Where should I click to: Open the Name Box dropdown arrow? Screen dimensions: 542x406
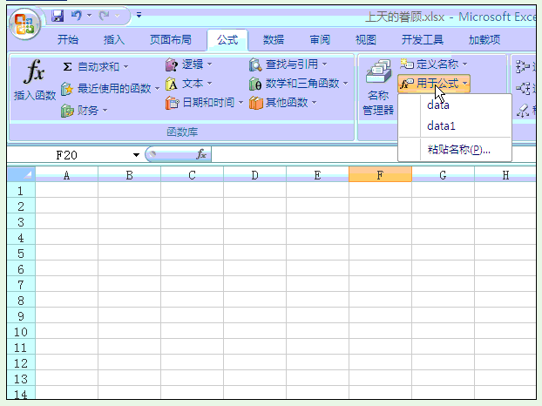click(136, 155)
